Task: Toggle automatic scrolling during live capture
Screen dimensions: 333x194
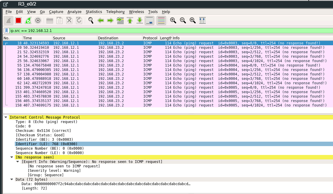Action: (149, 20)
